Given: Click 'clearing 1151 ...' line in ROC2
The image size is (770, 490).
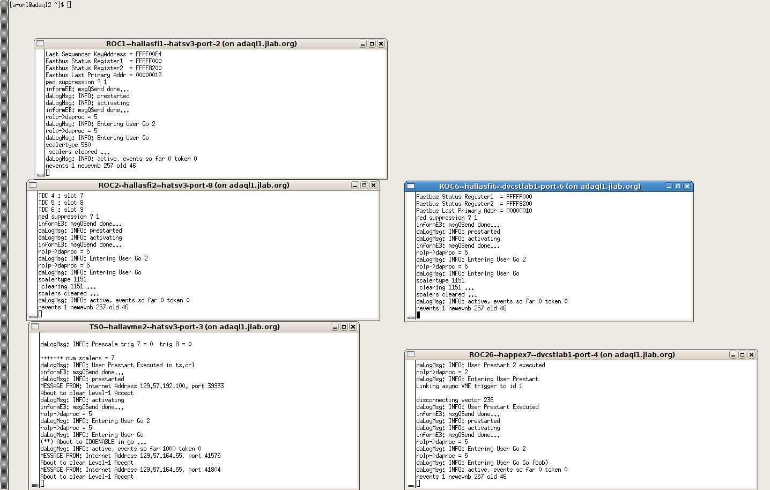Looking at the screenshot, I should 69,286.
